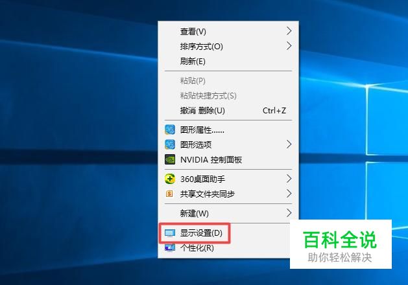
Task: Click the 图形选项 Intel graphics icon
Action: click(170, 144)
